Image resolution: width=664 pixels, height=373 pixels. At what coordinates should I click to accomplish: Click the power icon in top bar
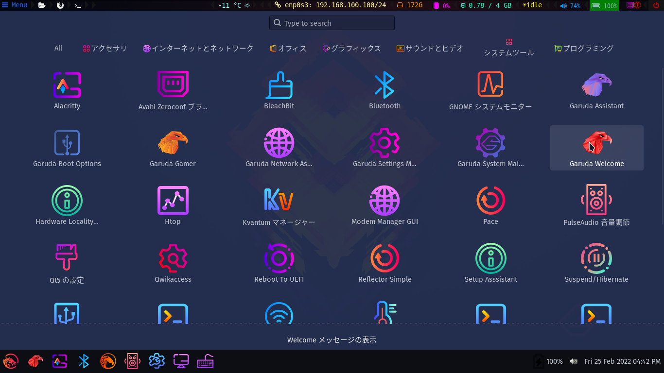(x=656, y=5)
